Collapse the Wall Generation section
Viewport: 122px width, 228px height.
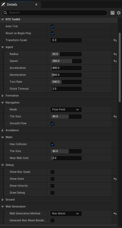point(3,207)
